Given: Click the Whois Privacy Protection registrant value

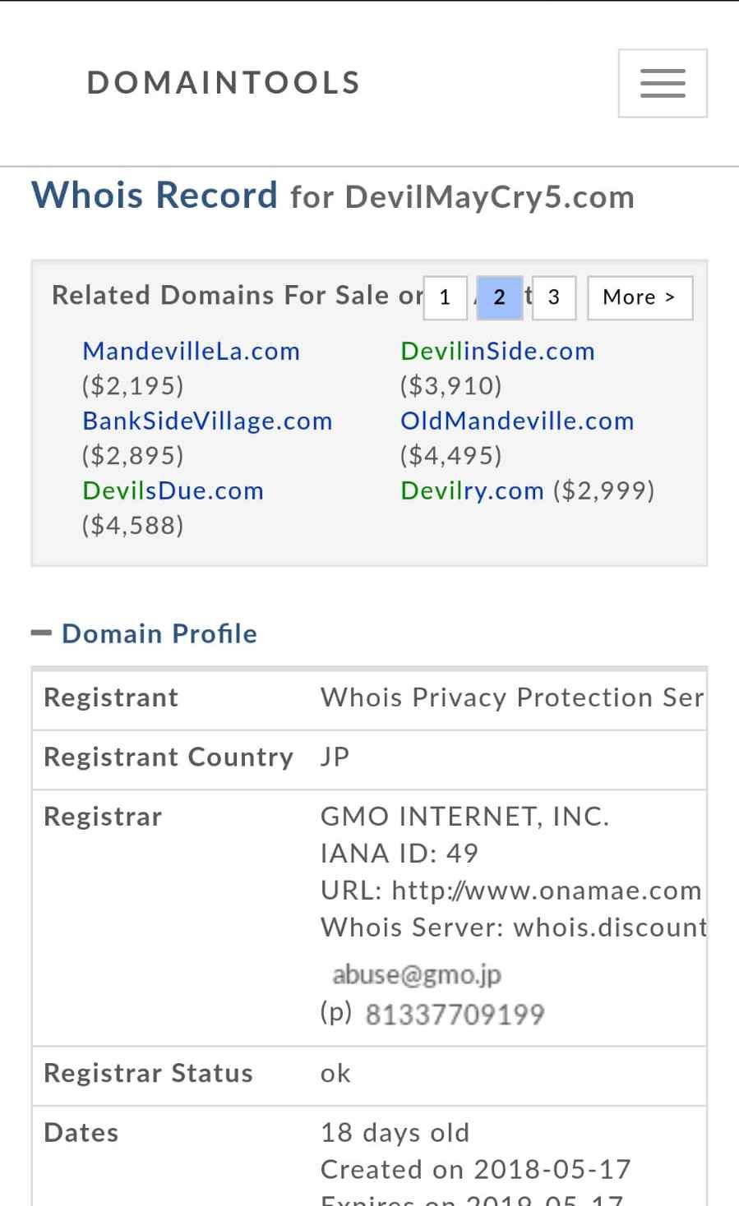Looking at the screenshot, I should point(511,697).
